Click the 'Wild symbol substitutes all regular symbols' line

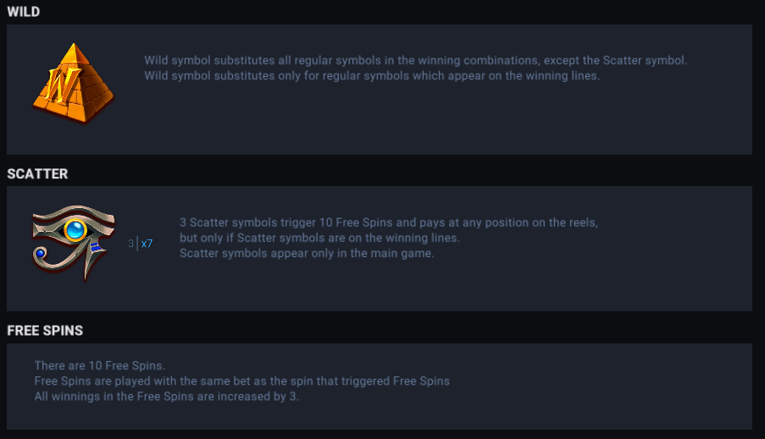[415, 61]
